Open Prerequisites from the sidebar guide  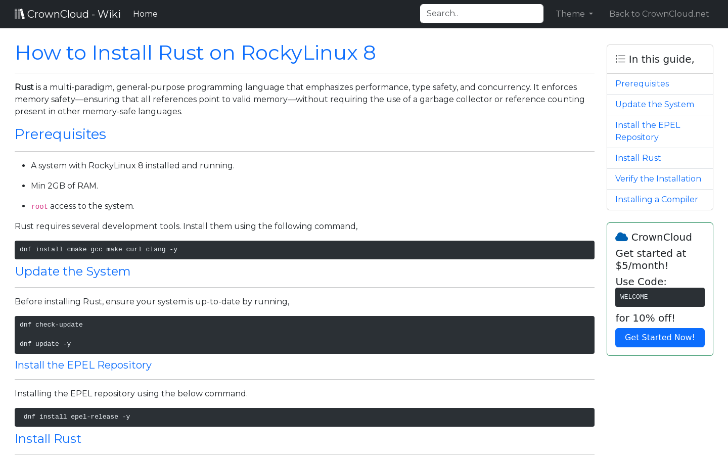coord(642,83)
